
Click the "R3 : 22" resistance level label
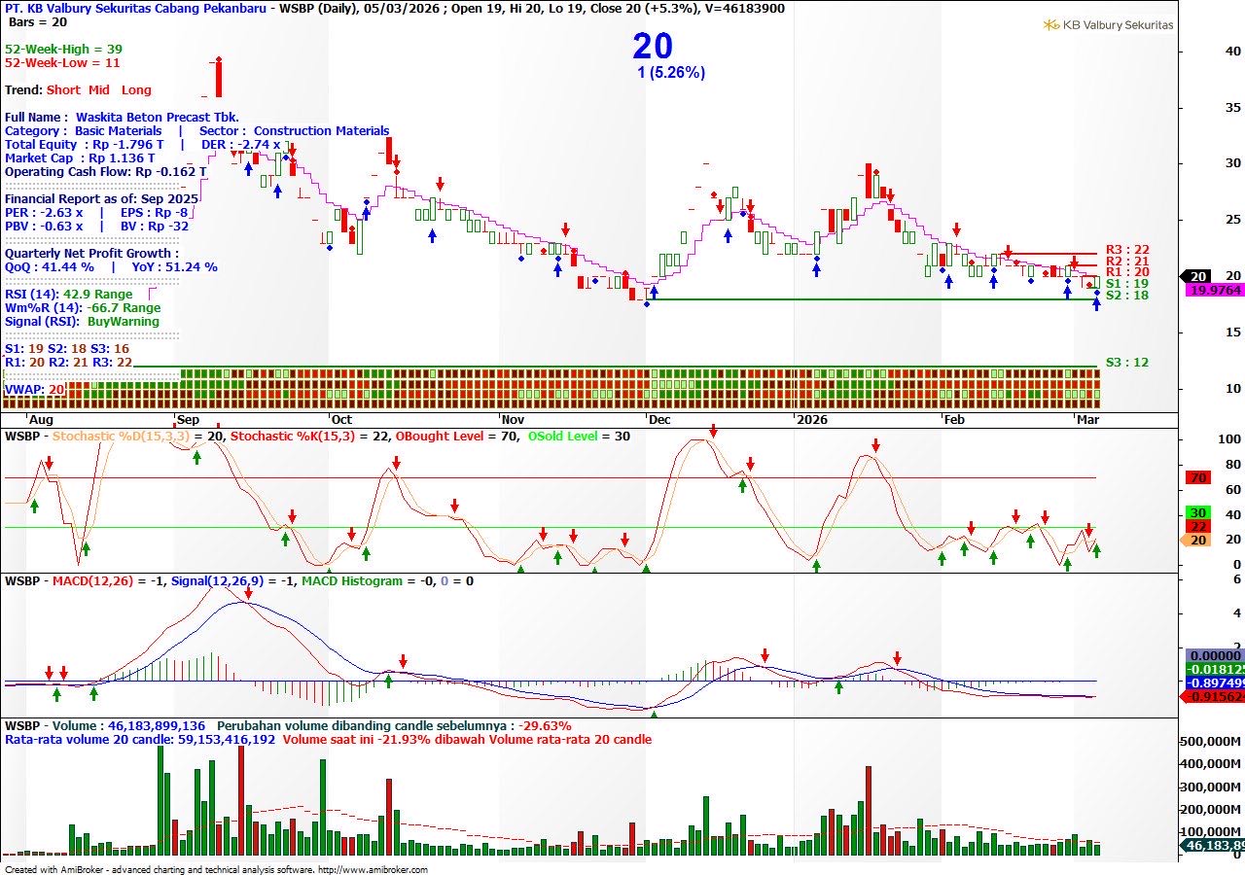pyautogui.click(x=1127, y=250)
